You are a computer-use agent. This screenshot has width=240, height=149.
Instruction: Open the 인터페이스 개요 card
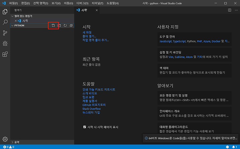pyautogui.click(x=194, y=114)
